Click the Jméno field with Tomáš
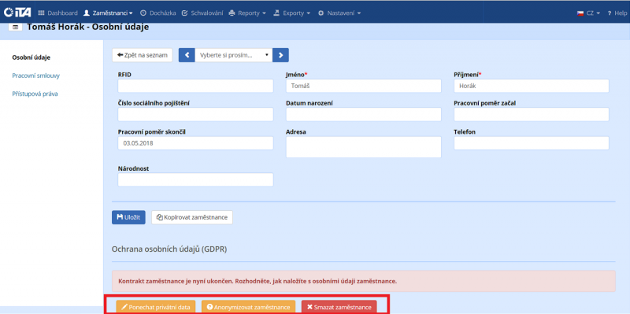 364,86
